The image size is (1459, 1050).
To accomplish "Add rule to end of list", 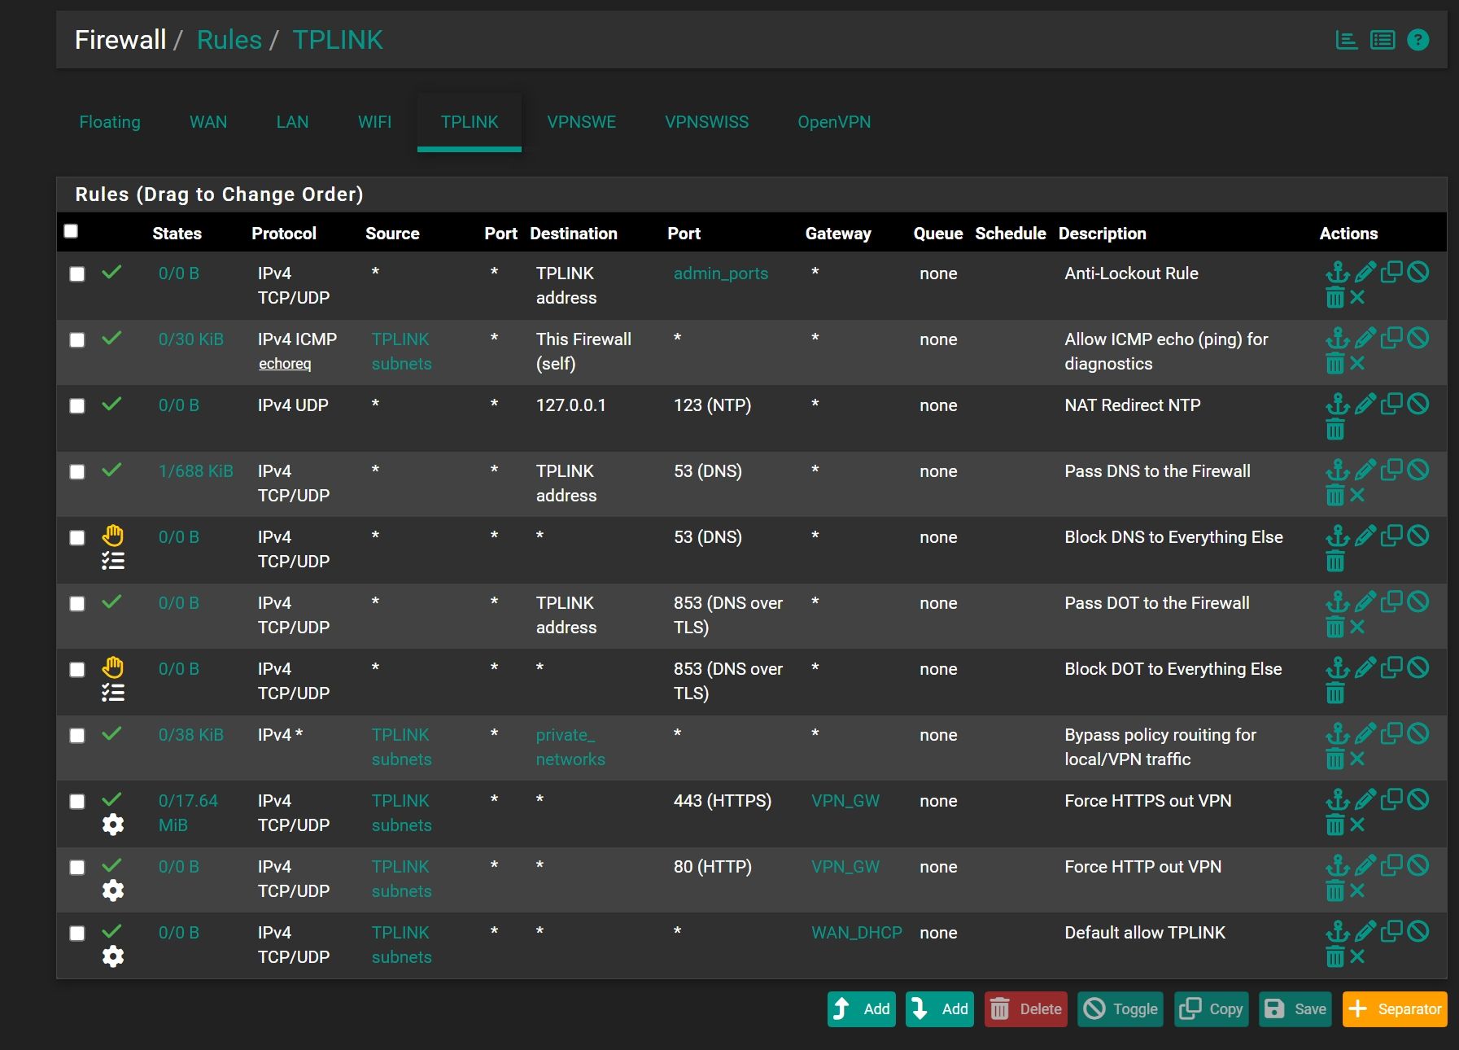I will coord(940,1009).
